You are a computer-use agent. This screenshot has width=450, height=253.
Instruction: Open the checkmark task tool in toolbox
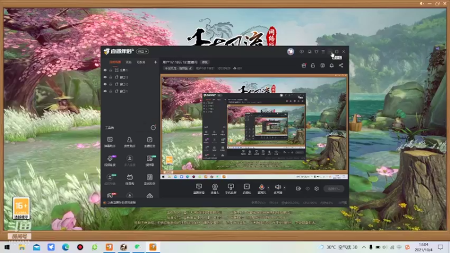150,142
